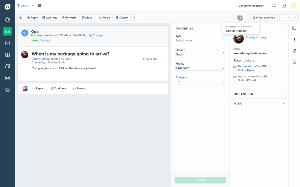Collapse the TIME ENTRIES section
Image resolution: width=300 pixels, height=187 pixels.
coord(283,94)
